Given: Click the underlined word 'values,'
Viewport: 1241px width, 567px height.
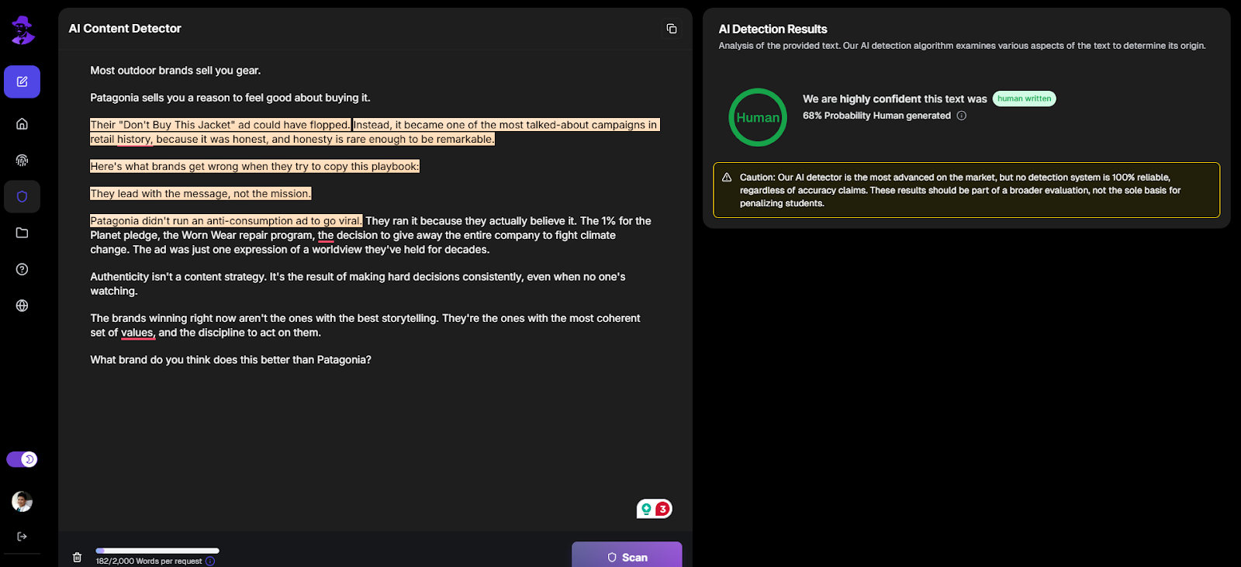Looking at the screenshot, I should (137, 333).
